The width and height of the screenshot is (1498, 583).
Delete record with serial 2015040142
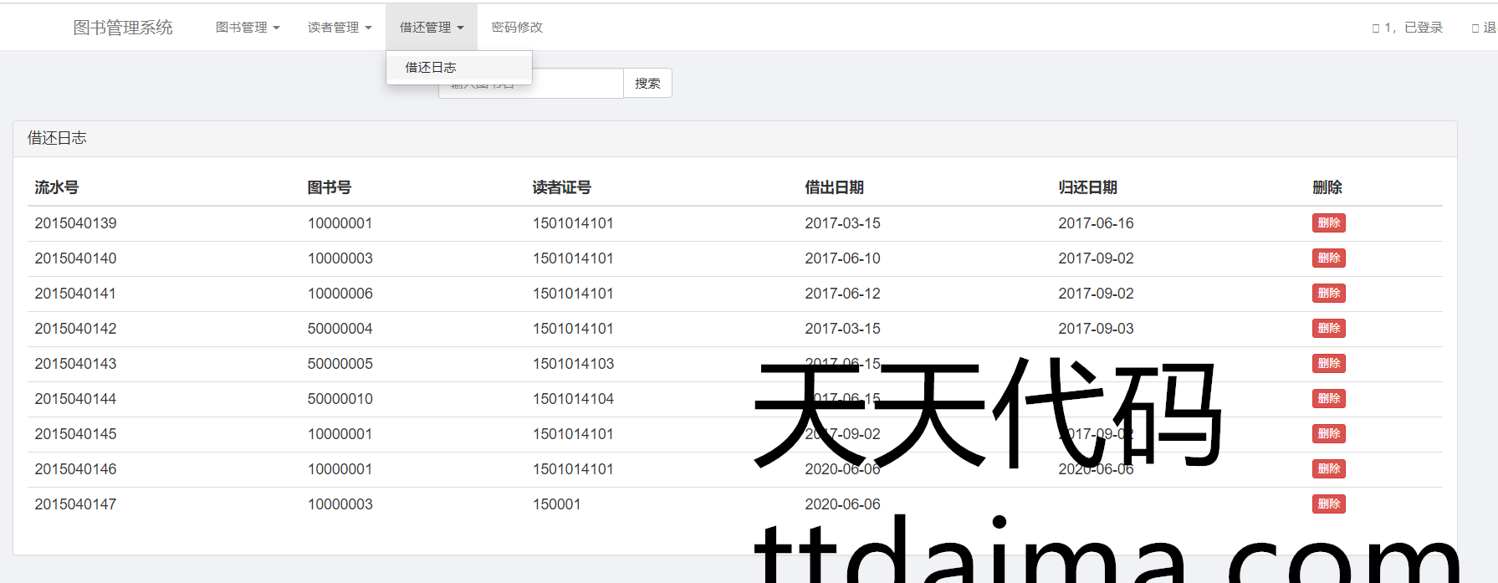click(x=1328, y=329)
